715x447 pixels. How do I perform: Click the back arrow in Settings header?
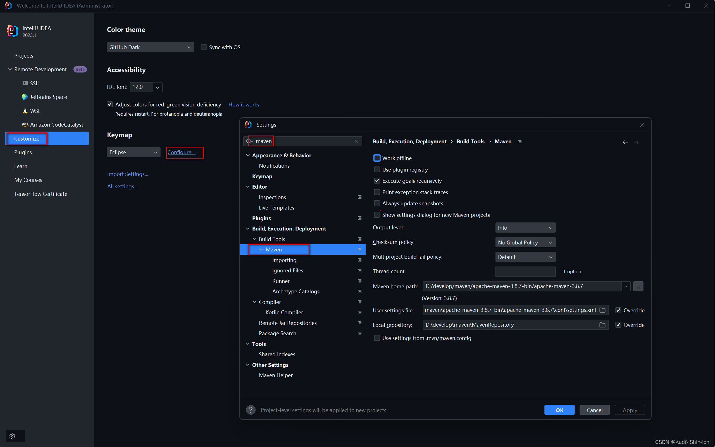625,142
